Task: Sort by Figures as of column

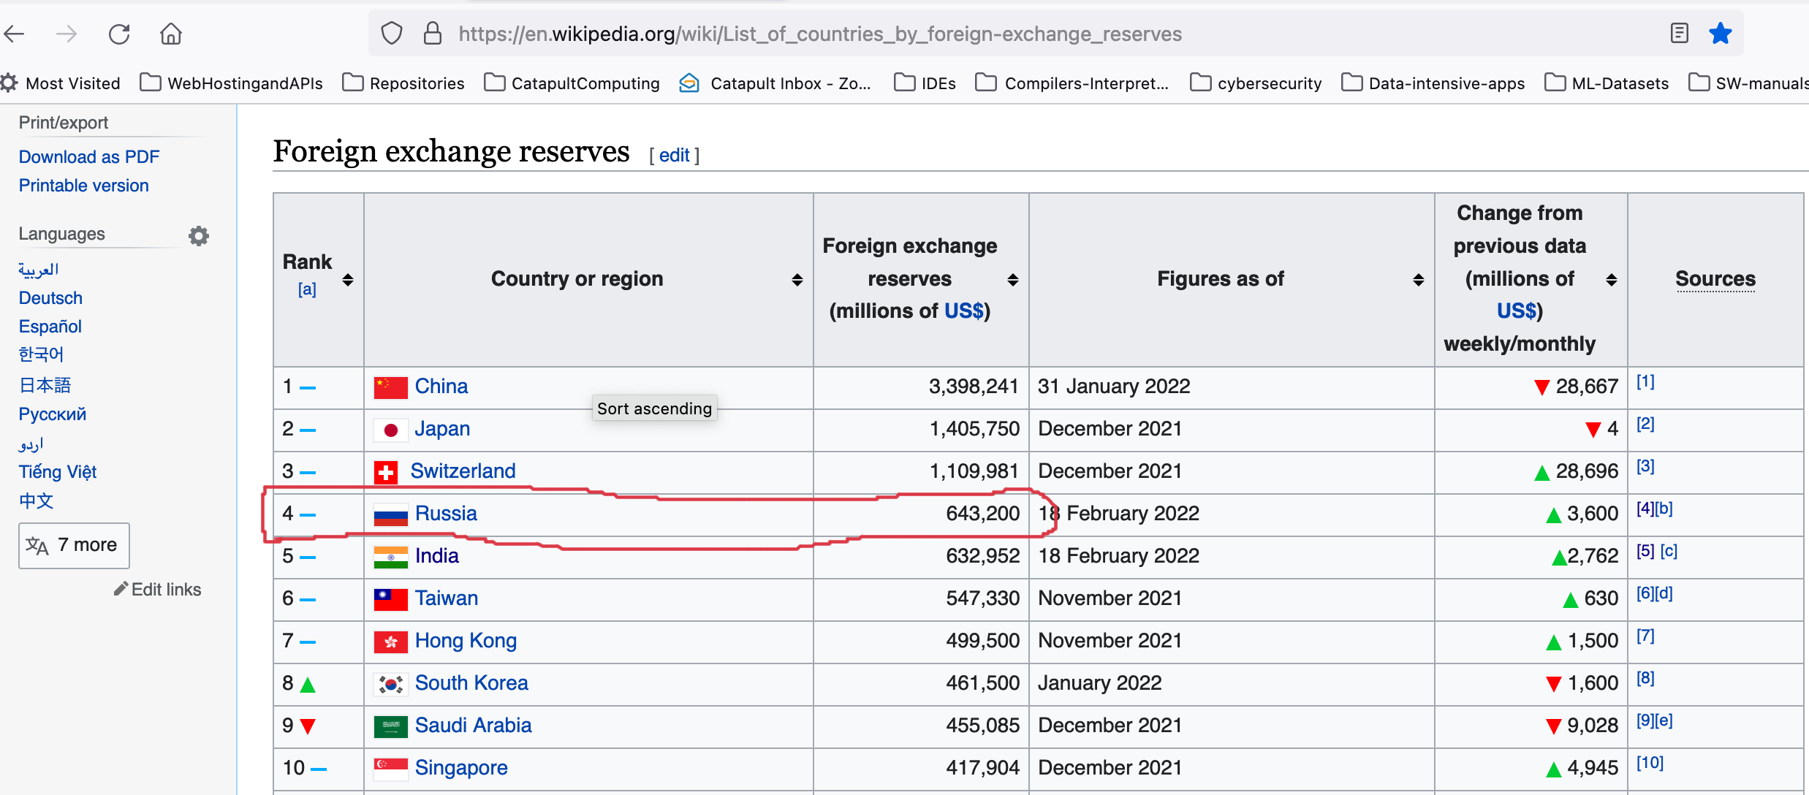Action: (1418, 280)
